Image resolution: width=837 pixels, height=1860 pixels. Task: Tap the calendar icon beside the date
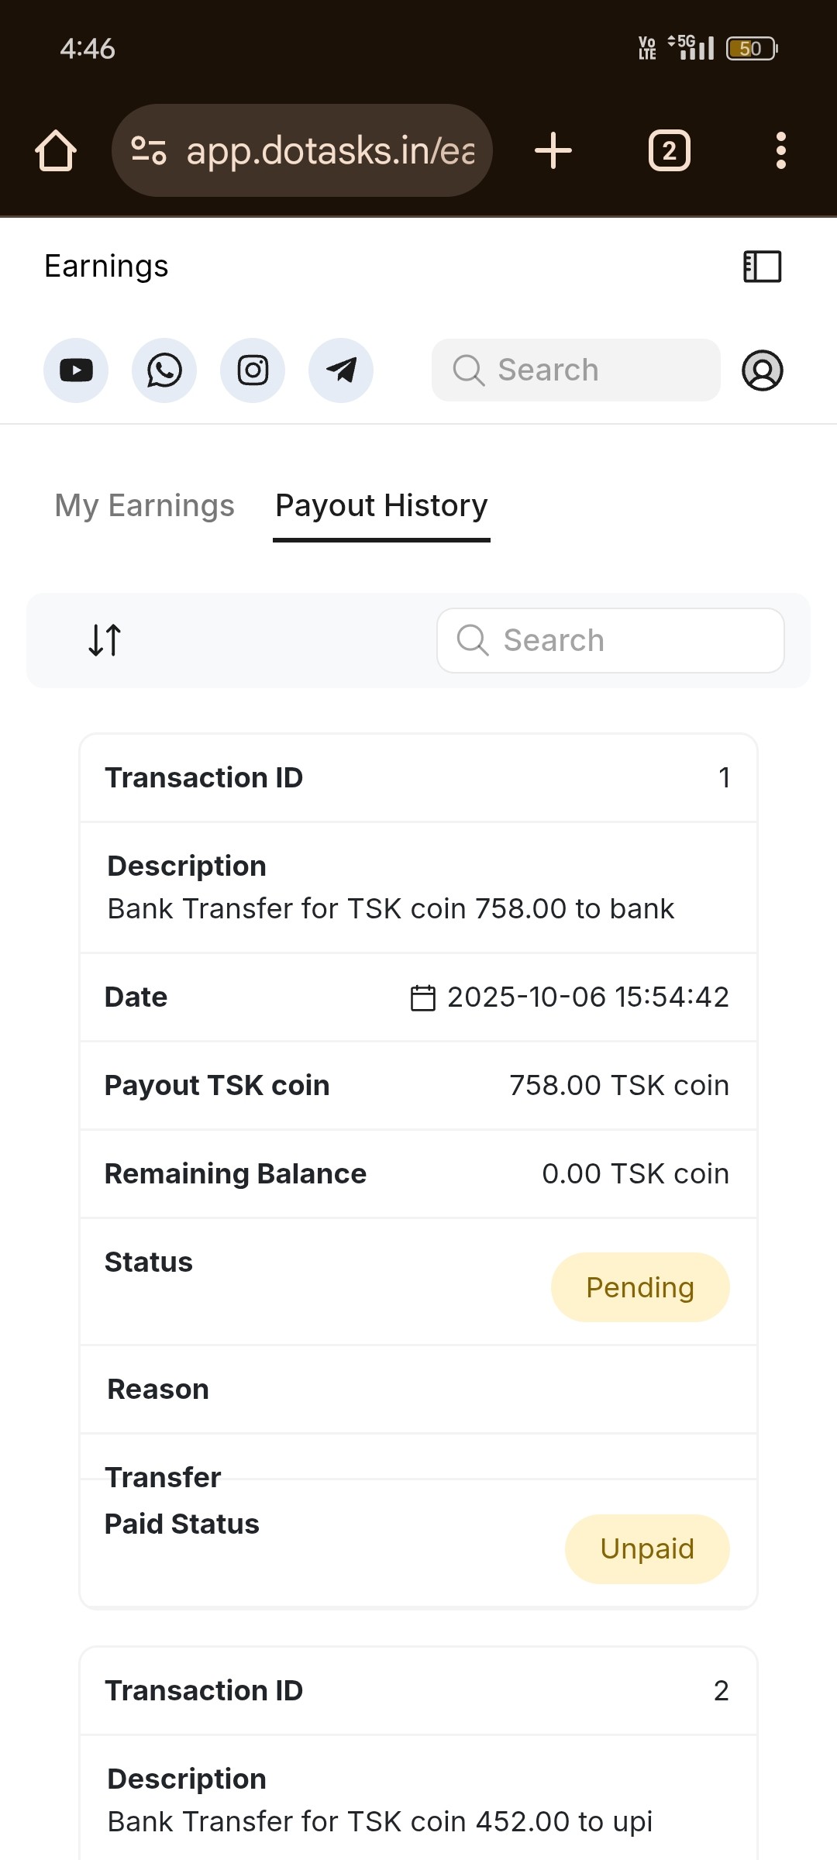[422, 997]
